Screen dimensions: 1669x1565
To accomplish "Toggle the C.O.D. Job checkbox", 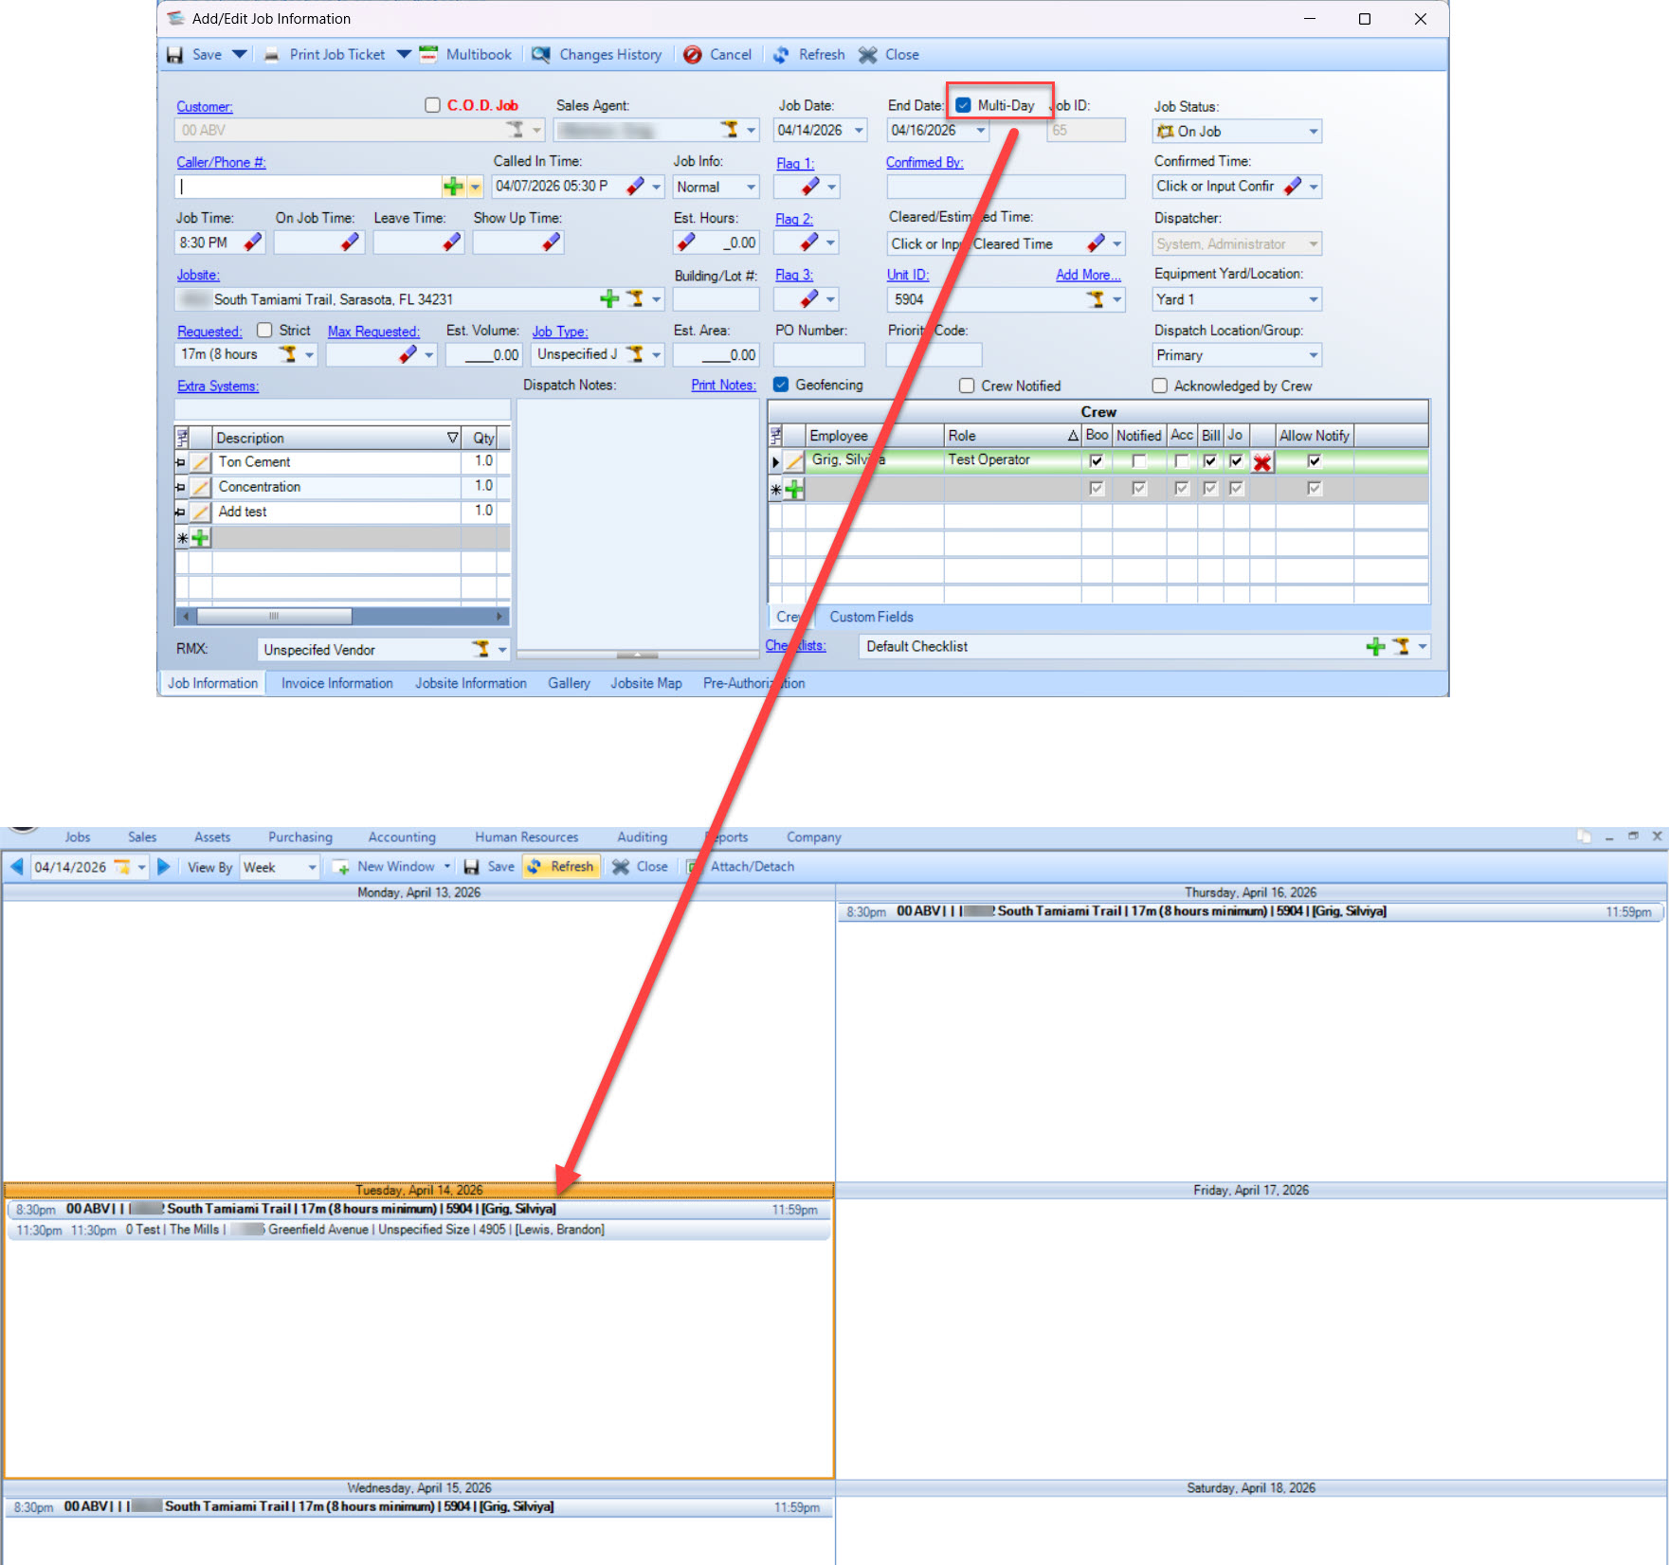I will coord(432,105).
